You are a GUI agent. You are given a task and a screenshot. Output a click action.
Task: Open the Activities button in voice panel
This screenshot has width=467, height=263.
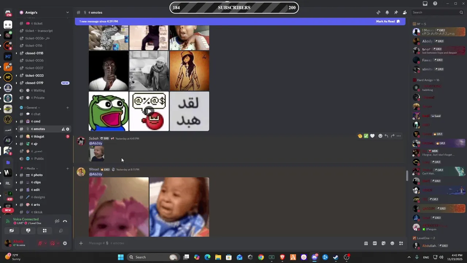45,230
